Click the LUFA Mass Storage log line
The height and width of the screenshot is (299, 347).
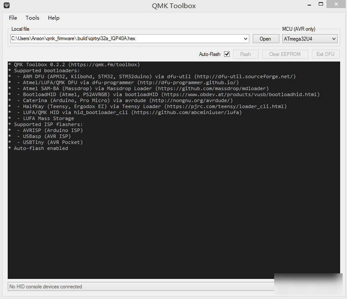click(x=41, y=118)
